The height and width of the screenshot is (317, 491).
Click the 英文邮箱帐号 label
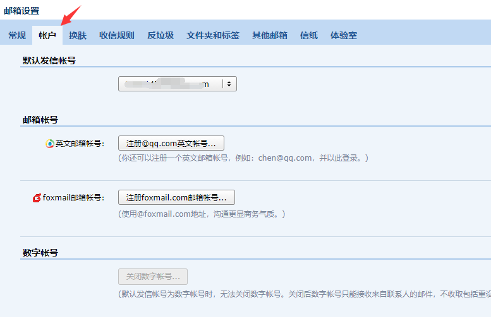tap(80, 143)
